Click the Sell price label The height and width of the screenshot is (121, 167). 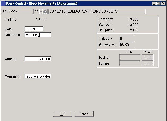(x=106, y=30)
